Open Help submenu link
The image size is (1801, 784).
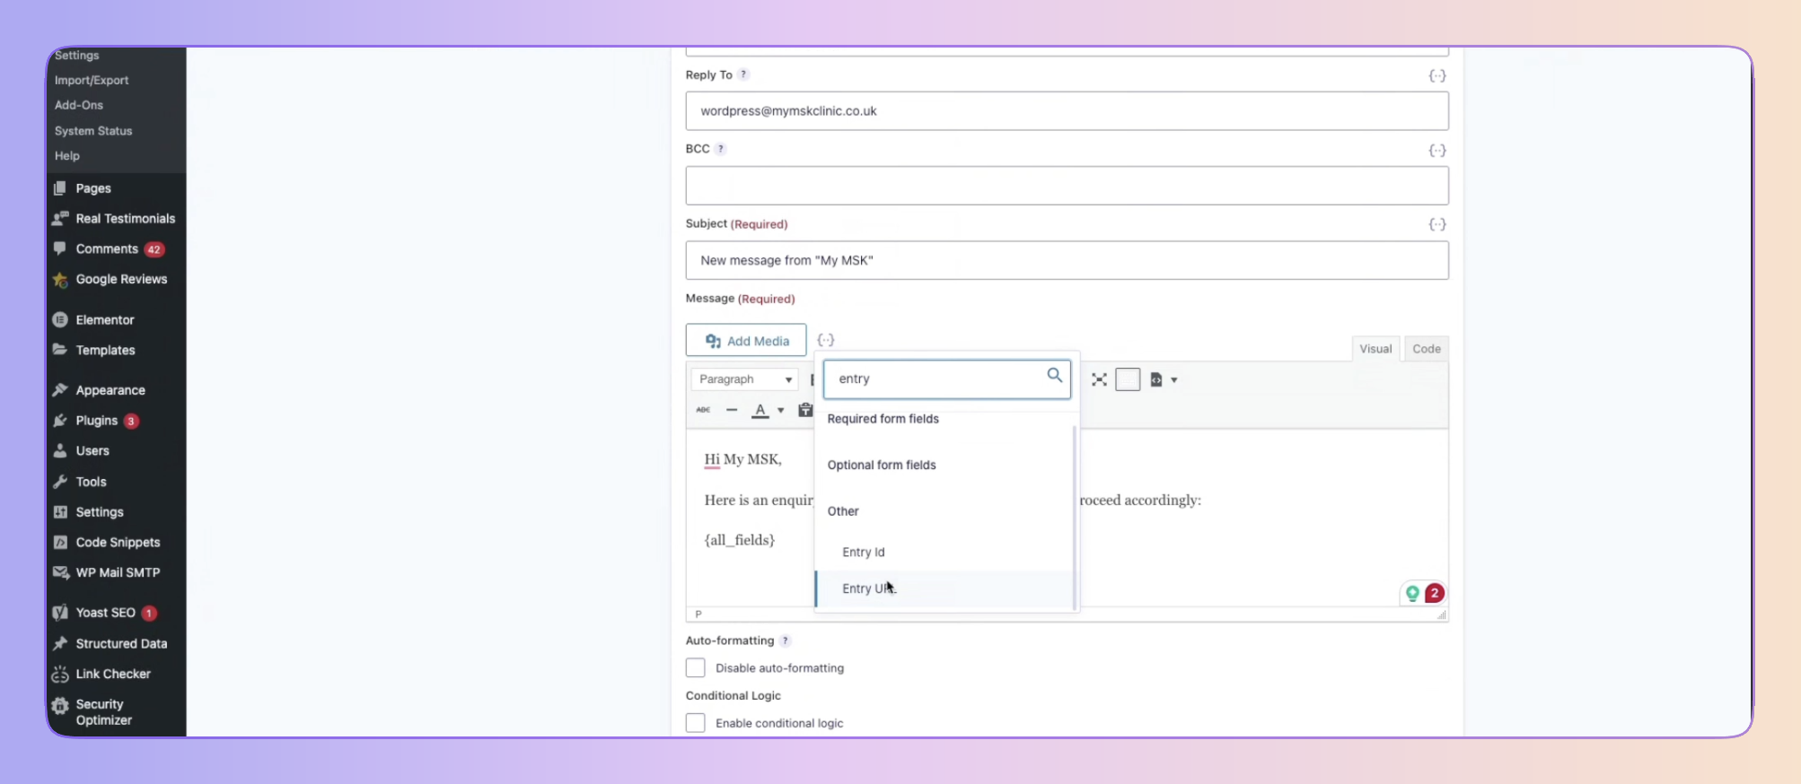(x=67, y=156)
